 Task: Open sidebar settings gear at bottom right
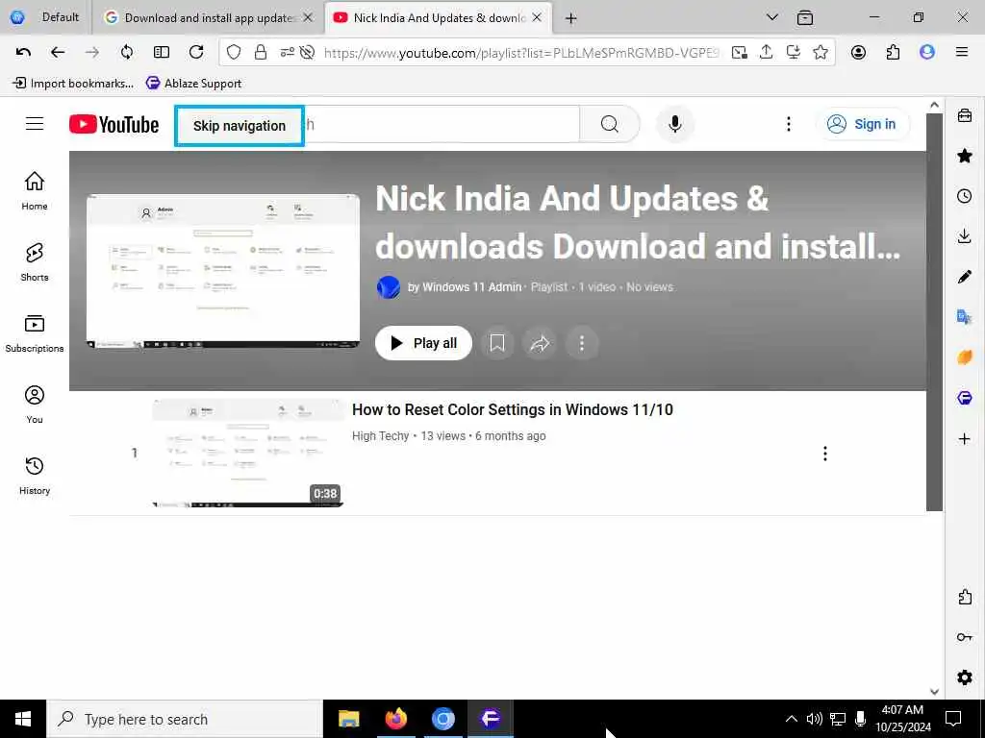point(964,677)
